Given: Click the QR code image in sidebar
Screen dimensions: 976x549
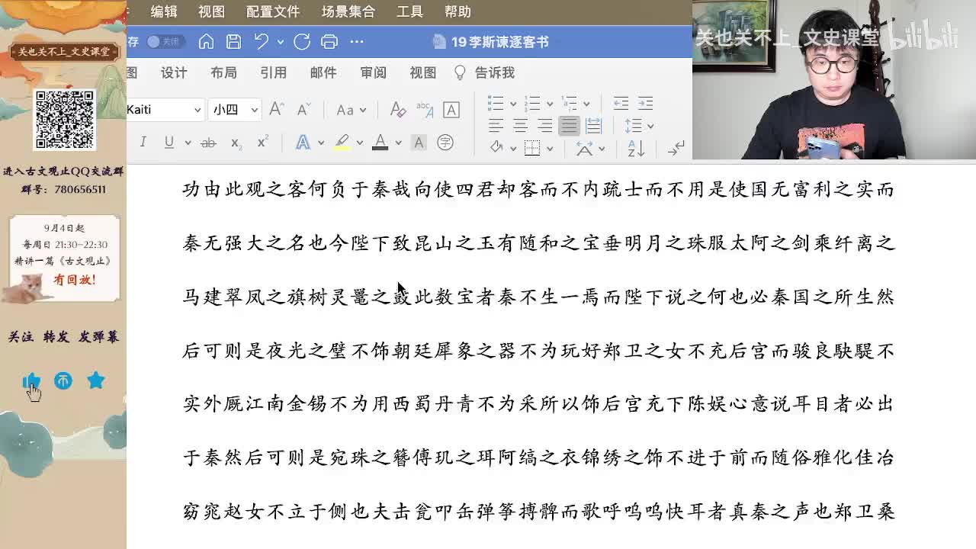Looking at the screenshot, I should [x=65, y=120].
